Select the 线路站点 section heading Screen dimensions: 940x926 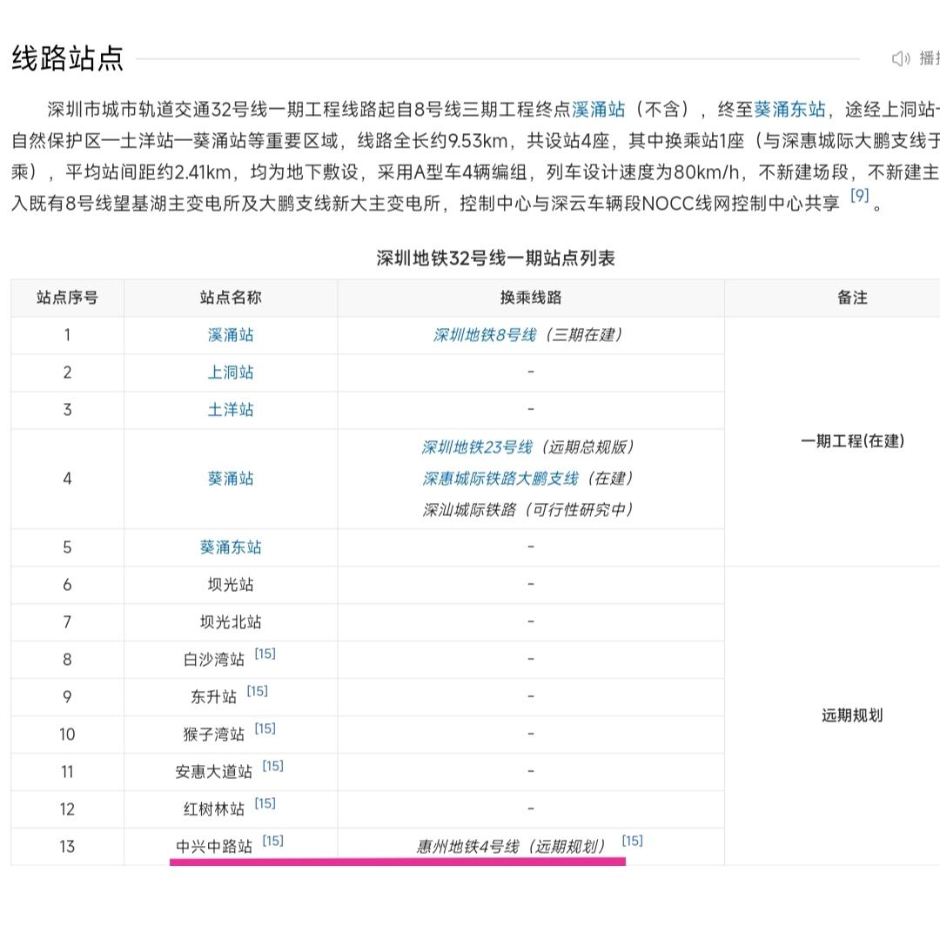(67, 58)
